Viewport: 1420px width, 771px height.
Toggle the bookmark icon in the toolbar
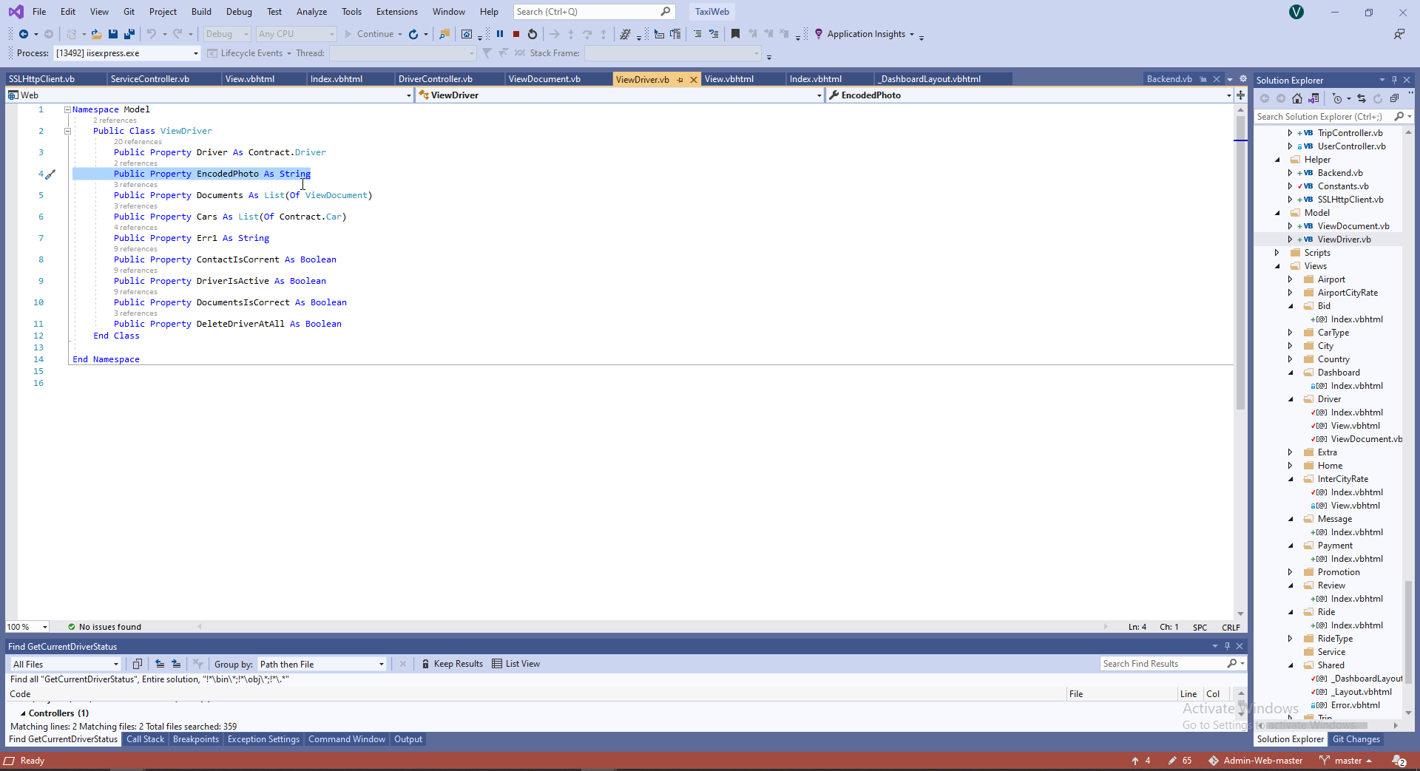[735, 34]
